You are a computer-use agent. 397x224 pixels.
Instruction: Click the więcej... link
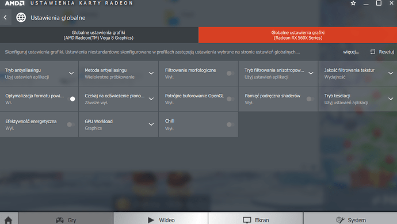pyautogui.click(x=351, y=52)
